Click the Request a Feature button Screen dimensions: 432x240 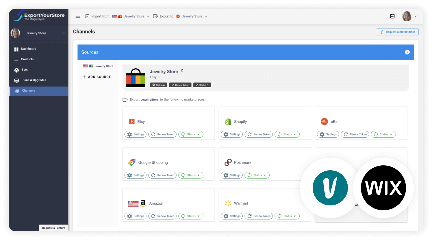pos(53,228)
